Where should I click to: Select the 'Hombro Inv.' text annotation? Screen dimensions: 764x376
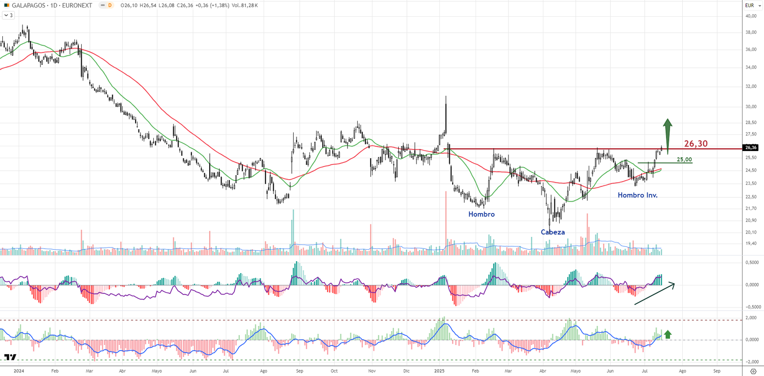(637, 195)
